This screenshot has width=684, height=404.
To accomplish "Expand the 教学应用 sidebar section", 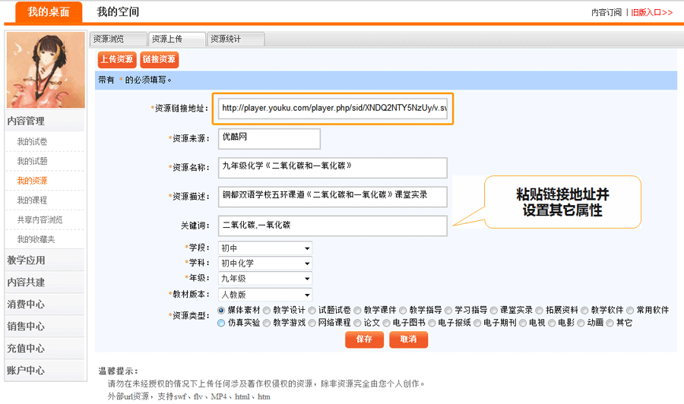I will pos(27,260).
